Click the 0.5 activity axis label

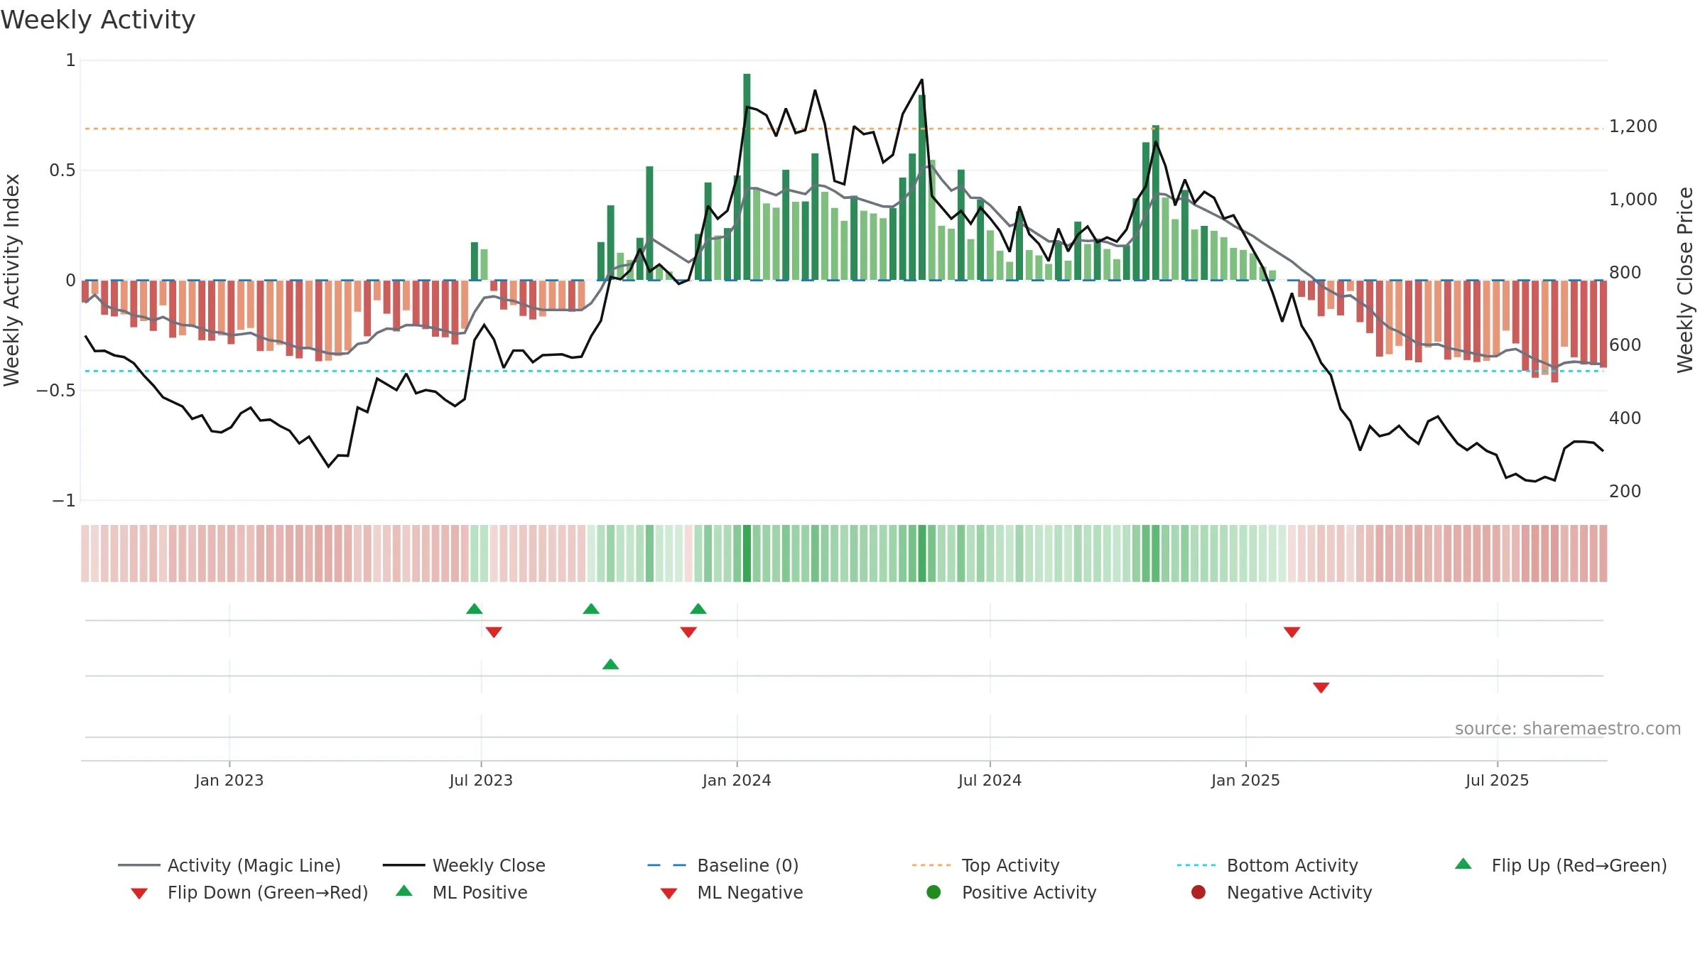pos(63,170)
